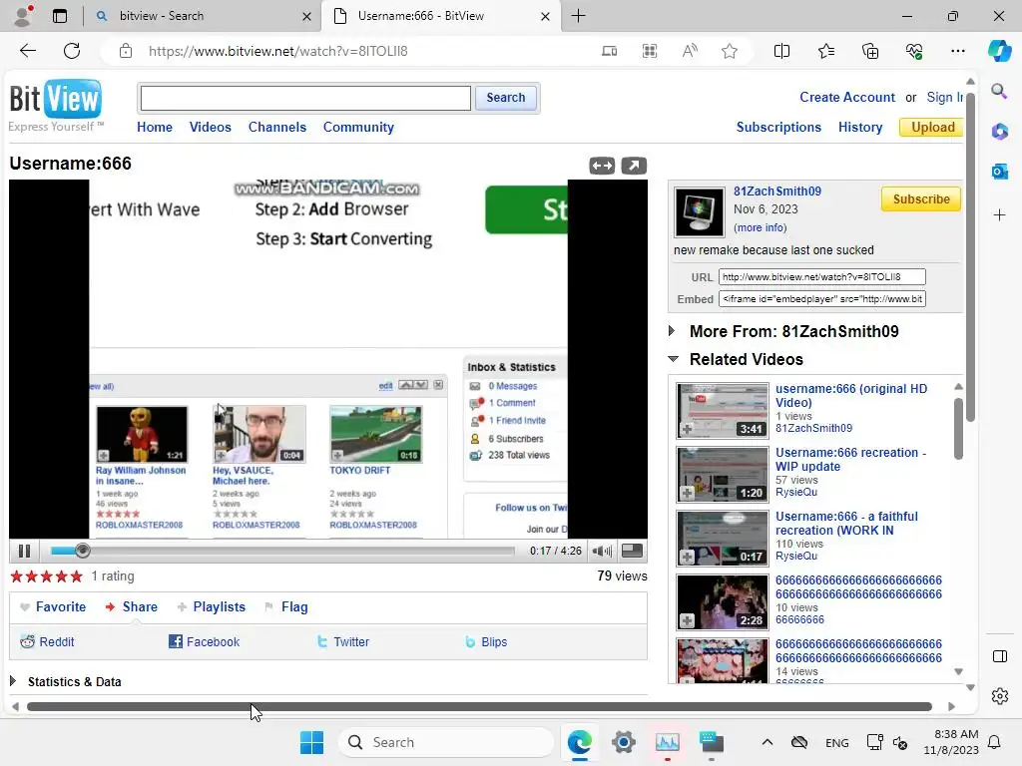Open the Channels navigation link
This screenshot has height=766, width=1022.
[x=277, y=127]
